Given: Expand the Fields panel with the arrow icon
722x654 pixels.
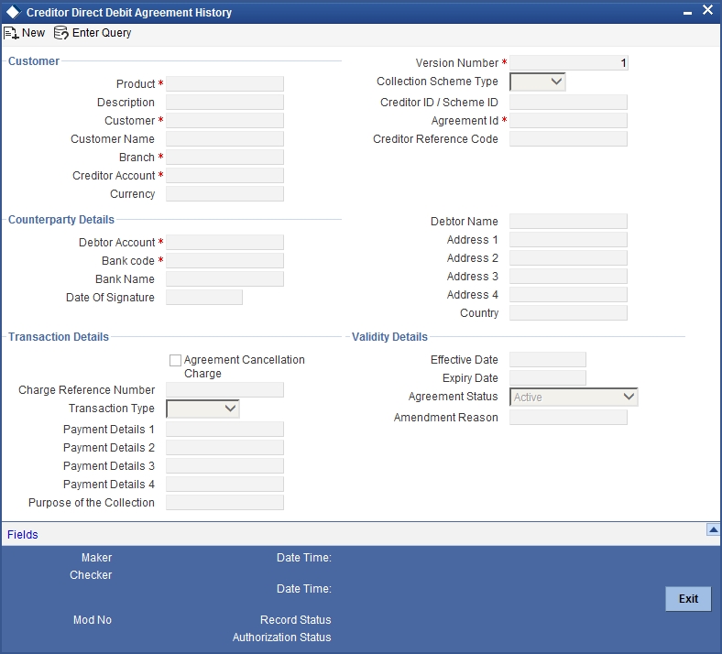Looking at the screenshot, I should pos(713,529).
